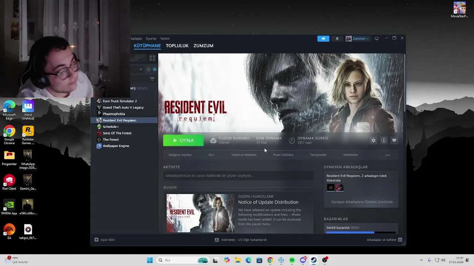This screenshot has width=474, height=266.
Task: Open the Notice of Update Distribution news
Action: [268, 202]
